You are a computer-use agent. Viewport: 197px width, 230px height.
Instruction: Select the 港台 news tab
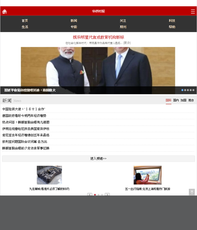(191, 100)
